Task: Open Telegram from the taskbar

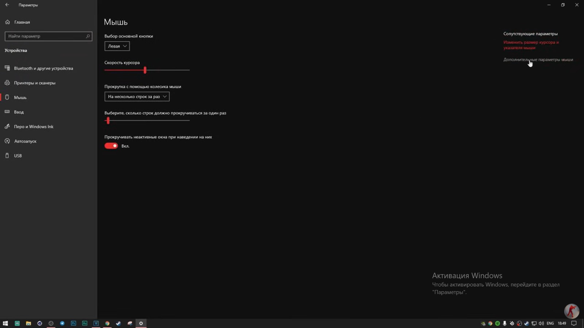Action: pos(62,323)
